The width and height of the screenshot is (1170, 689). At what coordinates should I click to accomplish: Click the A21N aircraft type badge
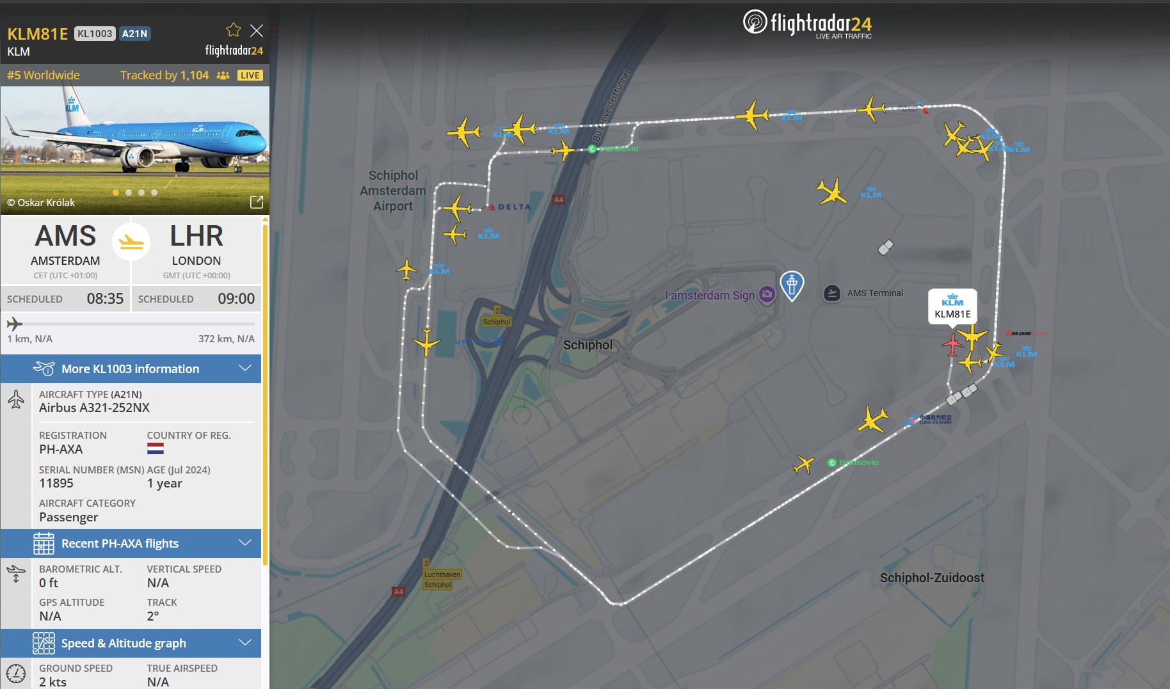coord(134,33)
